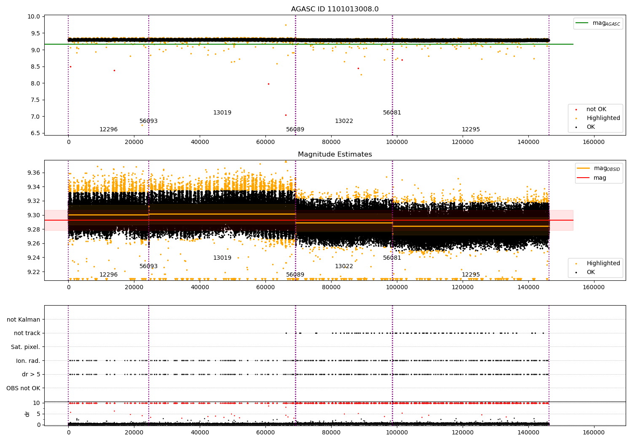Click obsid label 13022 in the top plot
This screenshot has height=442, width=632.
coord(344,121)
